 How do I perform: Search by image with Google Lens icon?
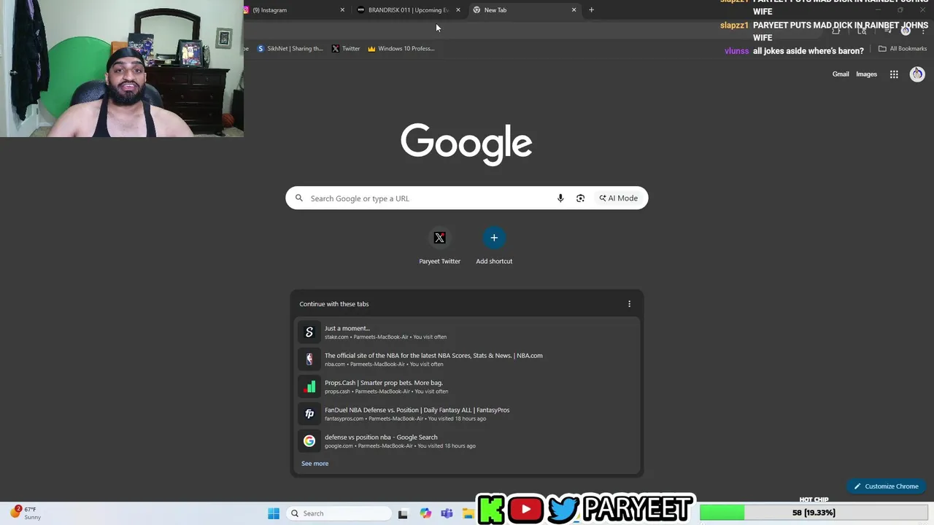(580, 198)
